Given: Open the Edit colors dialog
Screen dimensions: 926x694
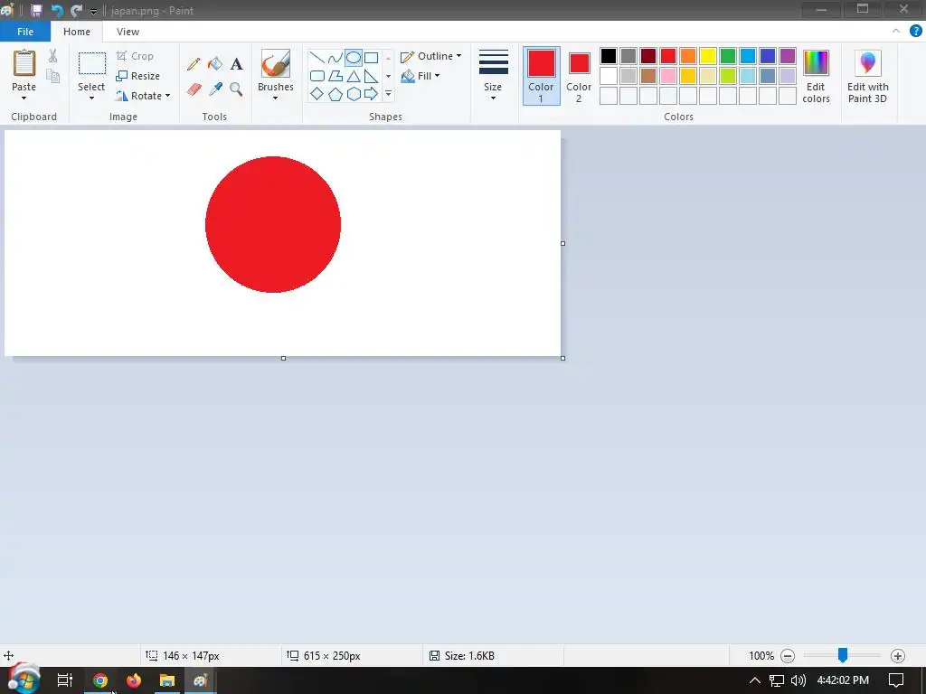Looking at the screenshot, I should click(x=816, y=77).
